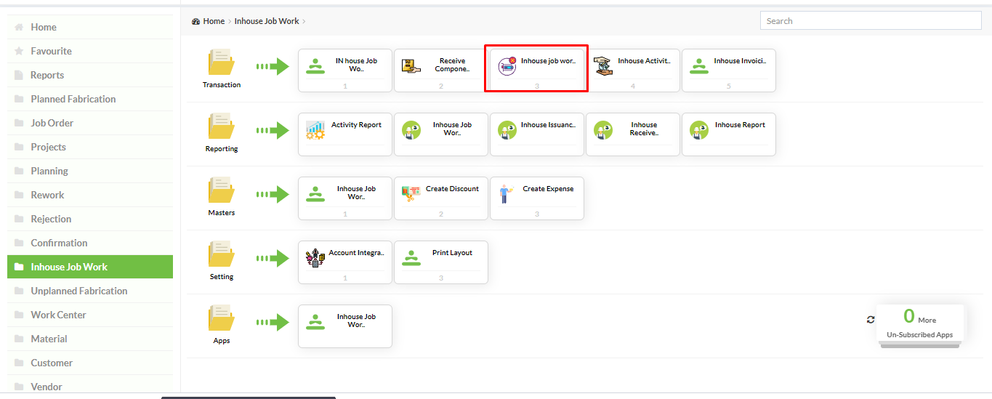This screenshot has height=399, width=992.
Task: Open Print Layout tile
Action: pyautogui.click(x=441, y=262)
